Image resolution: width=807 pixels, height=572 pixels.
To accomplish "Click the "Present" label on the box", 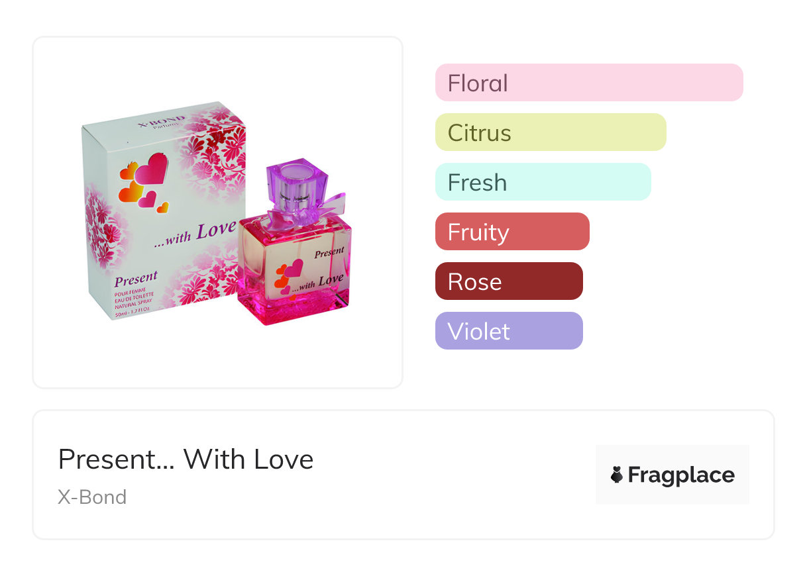I will [x=136, y=277].
